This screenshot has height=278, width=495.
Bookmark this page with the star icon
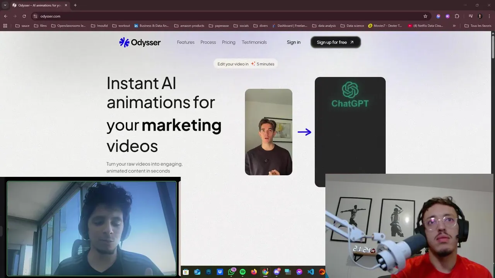pos(425,16)
